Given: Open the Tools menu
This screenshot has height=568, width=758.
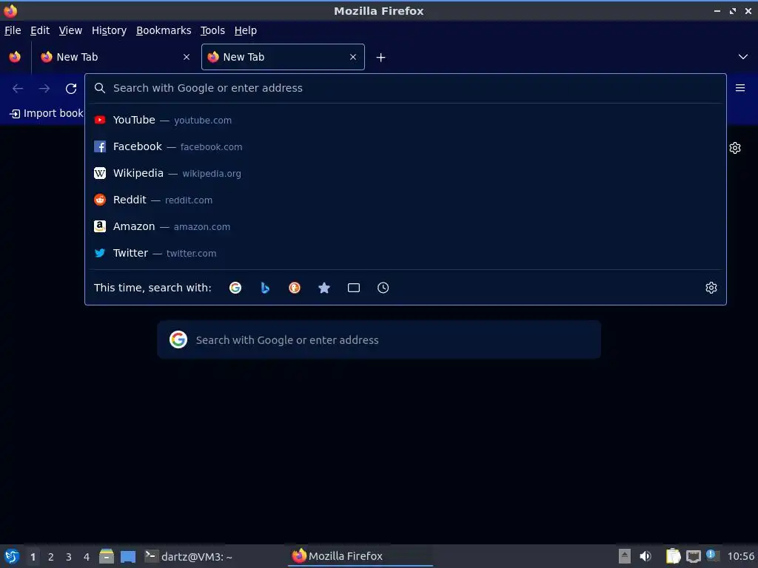Looking at the screenshot, I should [212, 30].
